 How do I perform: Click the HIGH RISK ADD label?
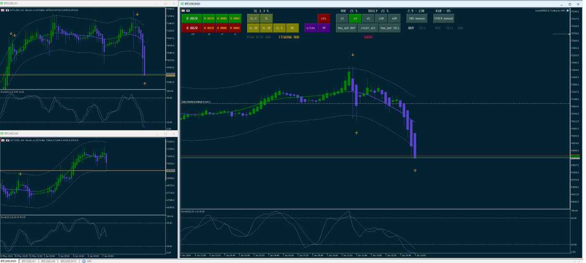[x=259, y=37]
